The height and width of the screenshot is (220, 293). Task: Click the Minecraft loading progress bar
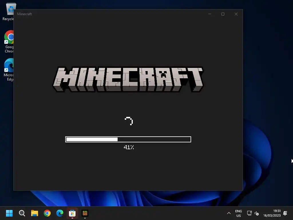point(128,140)
